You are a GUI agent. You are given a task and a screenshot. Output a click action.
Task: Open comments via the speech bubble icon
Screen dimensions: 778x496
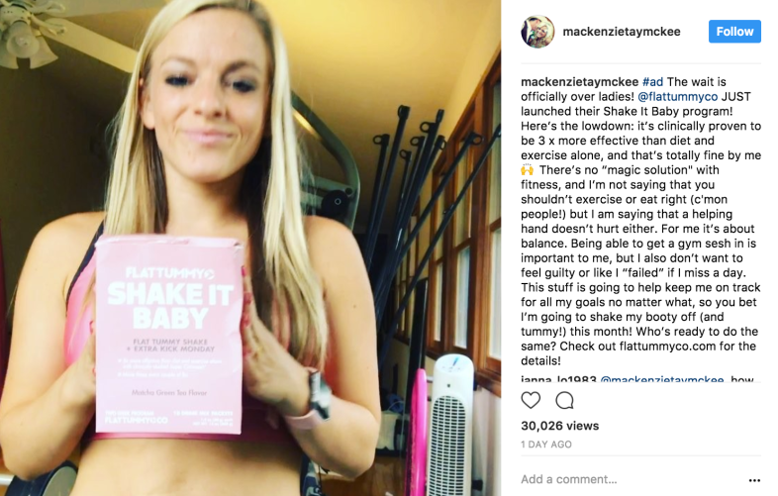pyautogui.click(x=564, y=400)
